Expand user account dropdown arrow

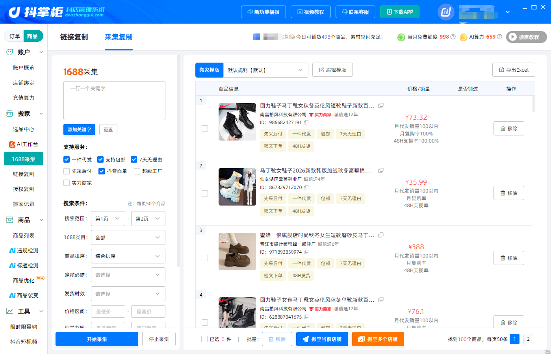click(x=508, y=12)
